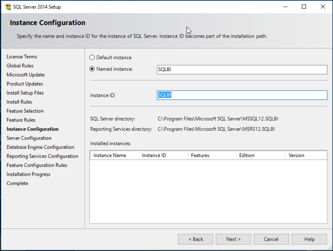This screenshot has height=251, width=333.
Task: Click the License Terms step
Action: (x=22, y=57)
